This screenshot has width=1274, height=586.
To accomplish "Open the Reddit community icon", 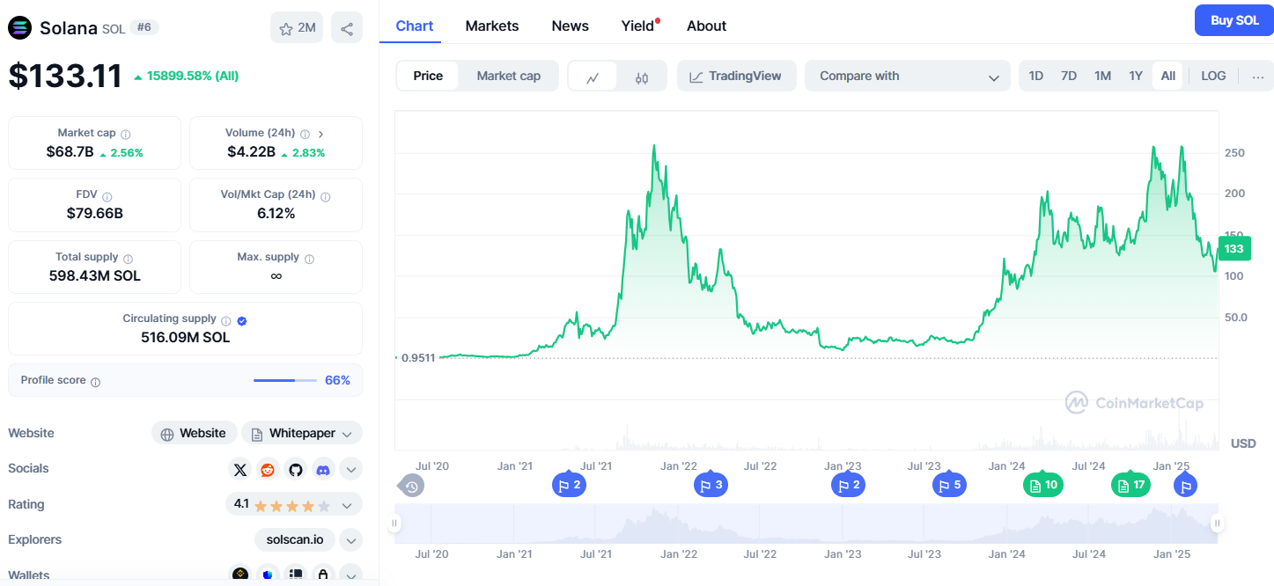I will click(x=267, y=469).
